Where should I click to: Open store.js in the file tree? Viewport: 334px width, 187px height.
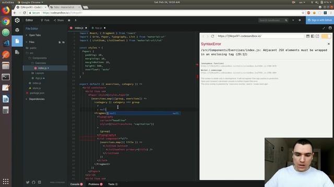pyautogui.click(x=37, y=88)
